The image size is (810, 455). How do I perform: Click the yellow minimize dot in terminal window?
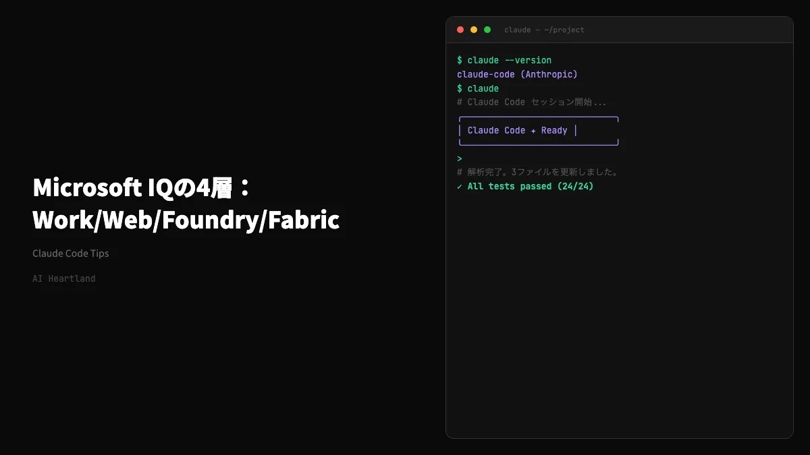474,30
